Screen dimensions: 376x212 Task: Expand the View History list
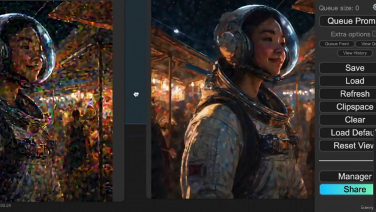[355, 53]
